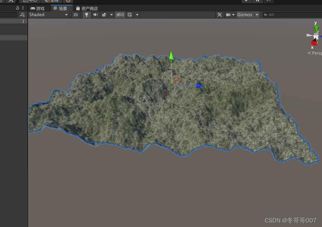Click the scene camera settings icon
This screenshot has width=322, height=227.
229,14
